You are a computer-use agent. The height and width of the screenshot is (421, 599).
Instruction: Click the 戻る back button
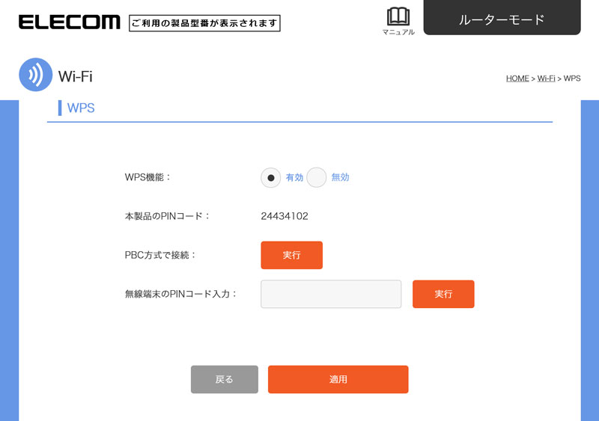(x=225, y=379)
